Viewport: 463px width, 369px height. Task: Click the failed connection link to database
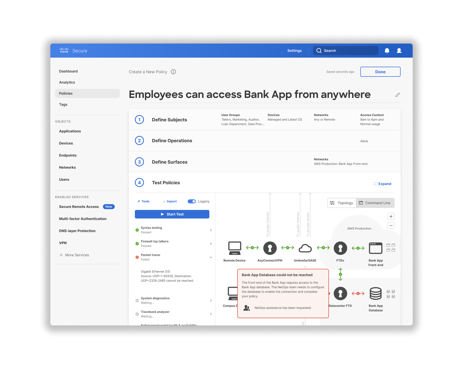pyautogui.click(x=358, y=293)
